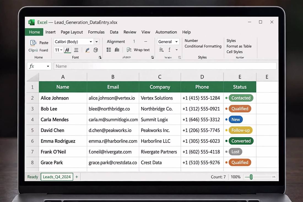Screen dimensions: 303x202
Task: Click the Paste label
Action: [44, 43]
